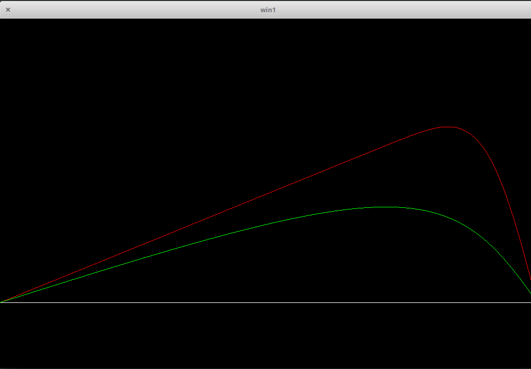Click the empty black area below the white line

265,336
